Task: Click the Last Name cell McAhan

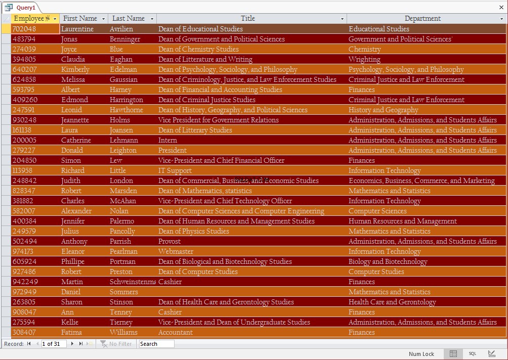Action: pos(133,201)
